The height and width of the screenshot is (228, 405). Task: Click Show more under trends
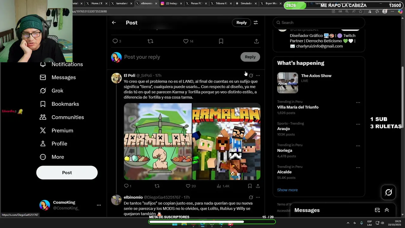pyautogui.click(x=287, y=190)
